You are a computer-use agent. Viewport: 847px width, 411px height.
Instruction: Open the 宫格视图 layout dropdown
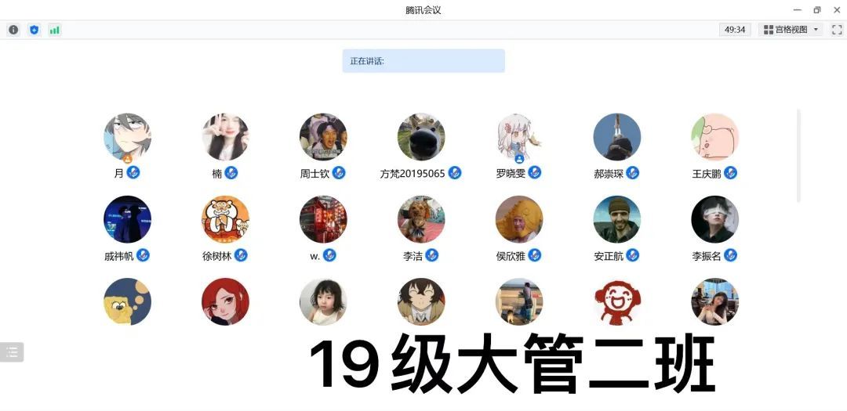click(791, 30)
